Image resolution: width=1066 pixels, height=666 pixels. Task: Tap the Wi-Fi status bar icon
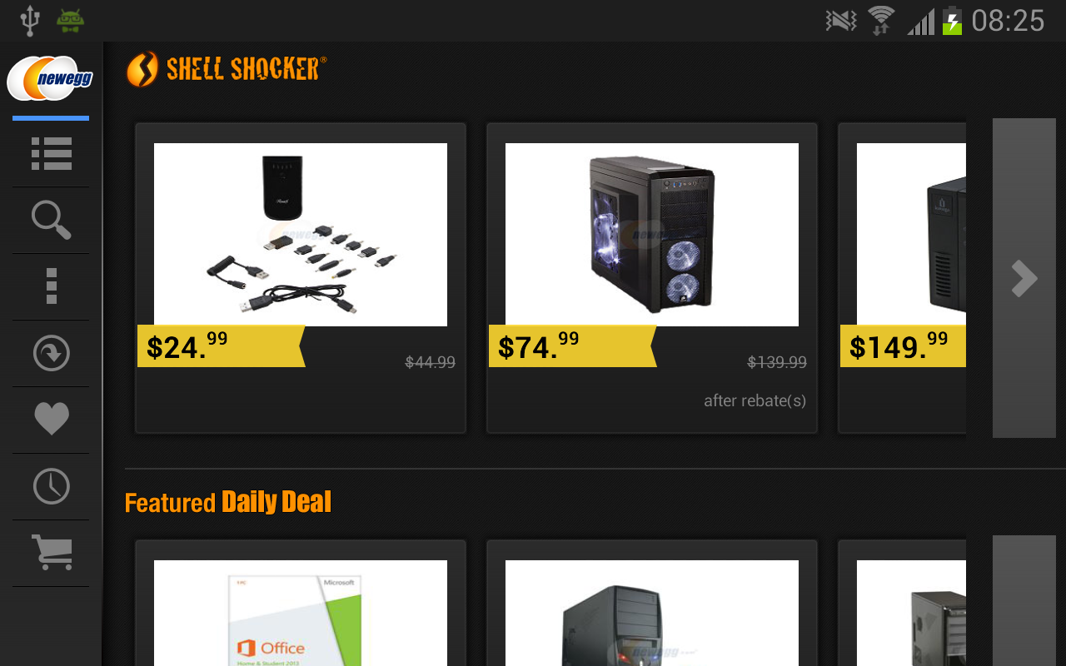point(881,20)
